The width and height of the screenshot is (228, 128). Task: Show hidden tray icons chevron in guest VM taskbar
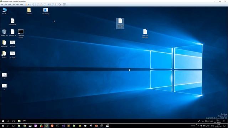click(x=203, y=121)
